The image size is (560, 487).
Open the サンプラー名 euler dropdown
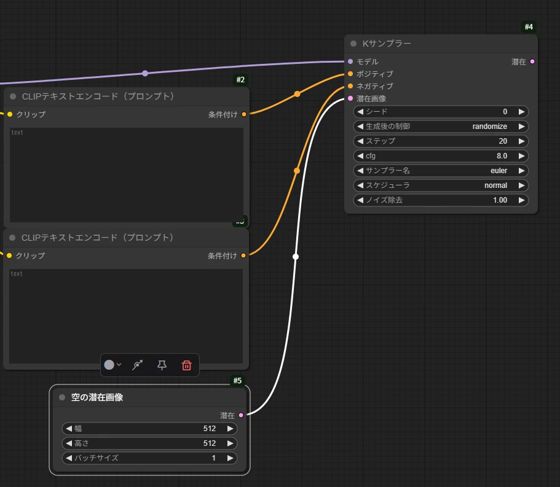click(441, 171)
